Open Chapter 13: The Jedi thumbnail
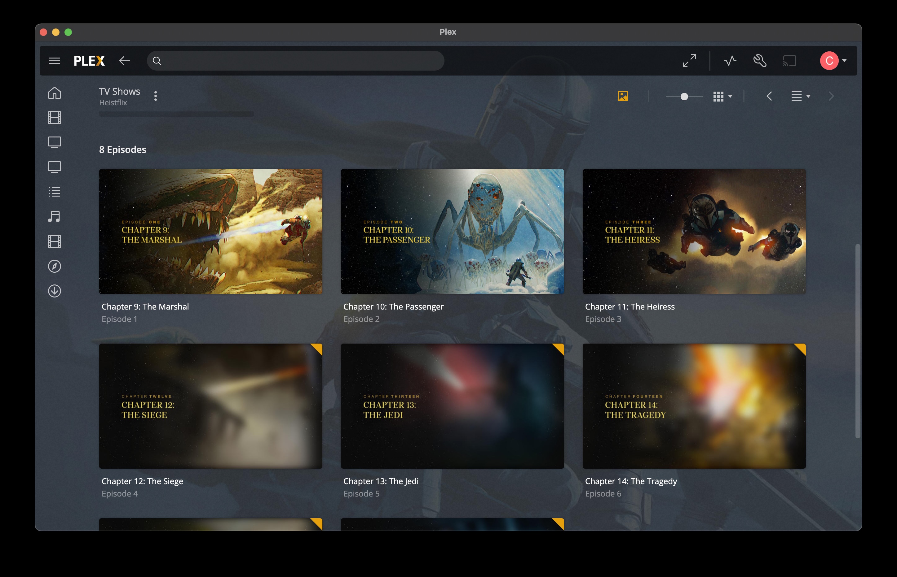 (452, 406)
